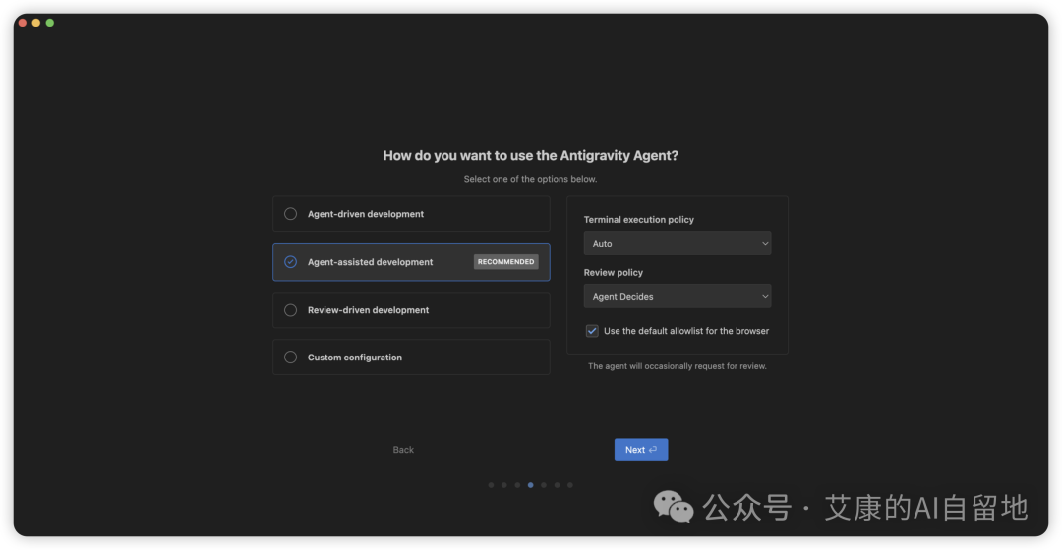This screenshot has height=550, width=1062.
Task: Go Back to previous step
Action: (x=403, y=449)
